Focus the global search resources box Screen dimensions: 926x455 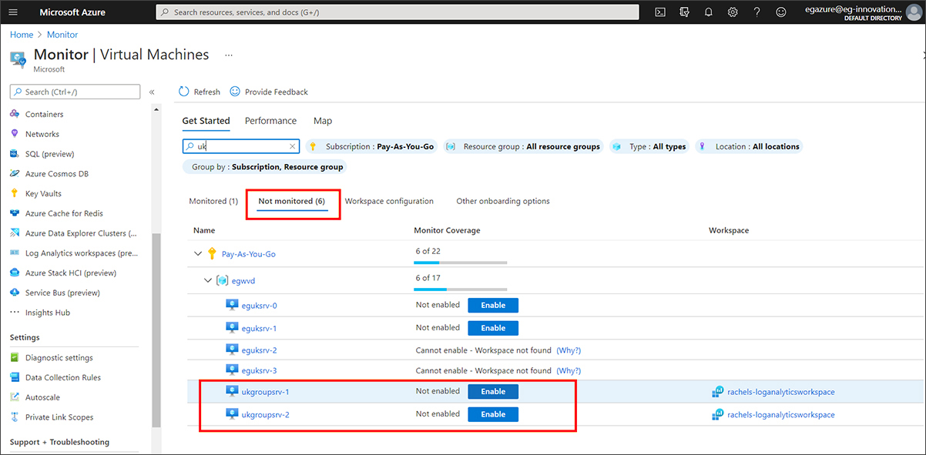tap(398, 12)
